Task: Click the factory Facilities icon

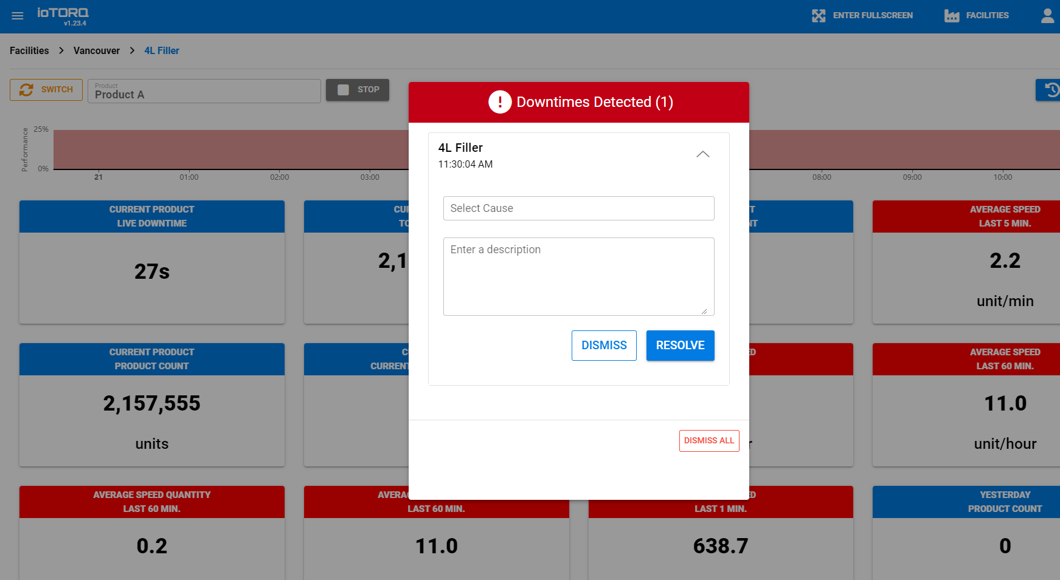Action: [952, 16]
